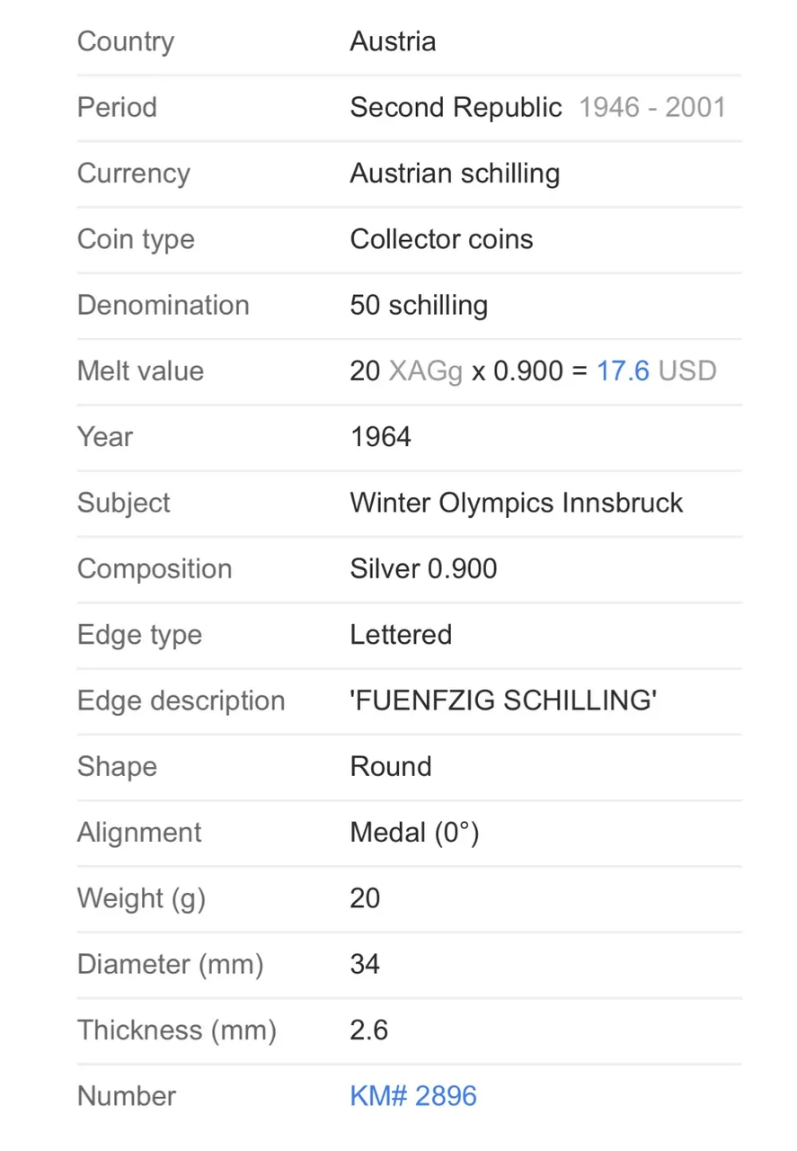Open the KM# 2896 catalog link

click(x=413, y=1096)
